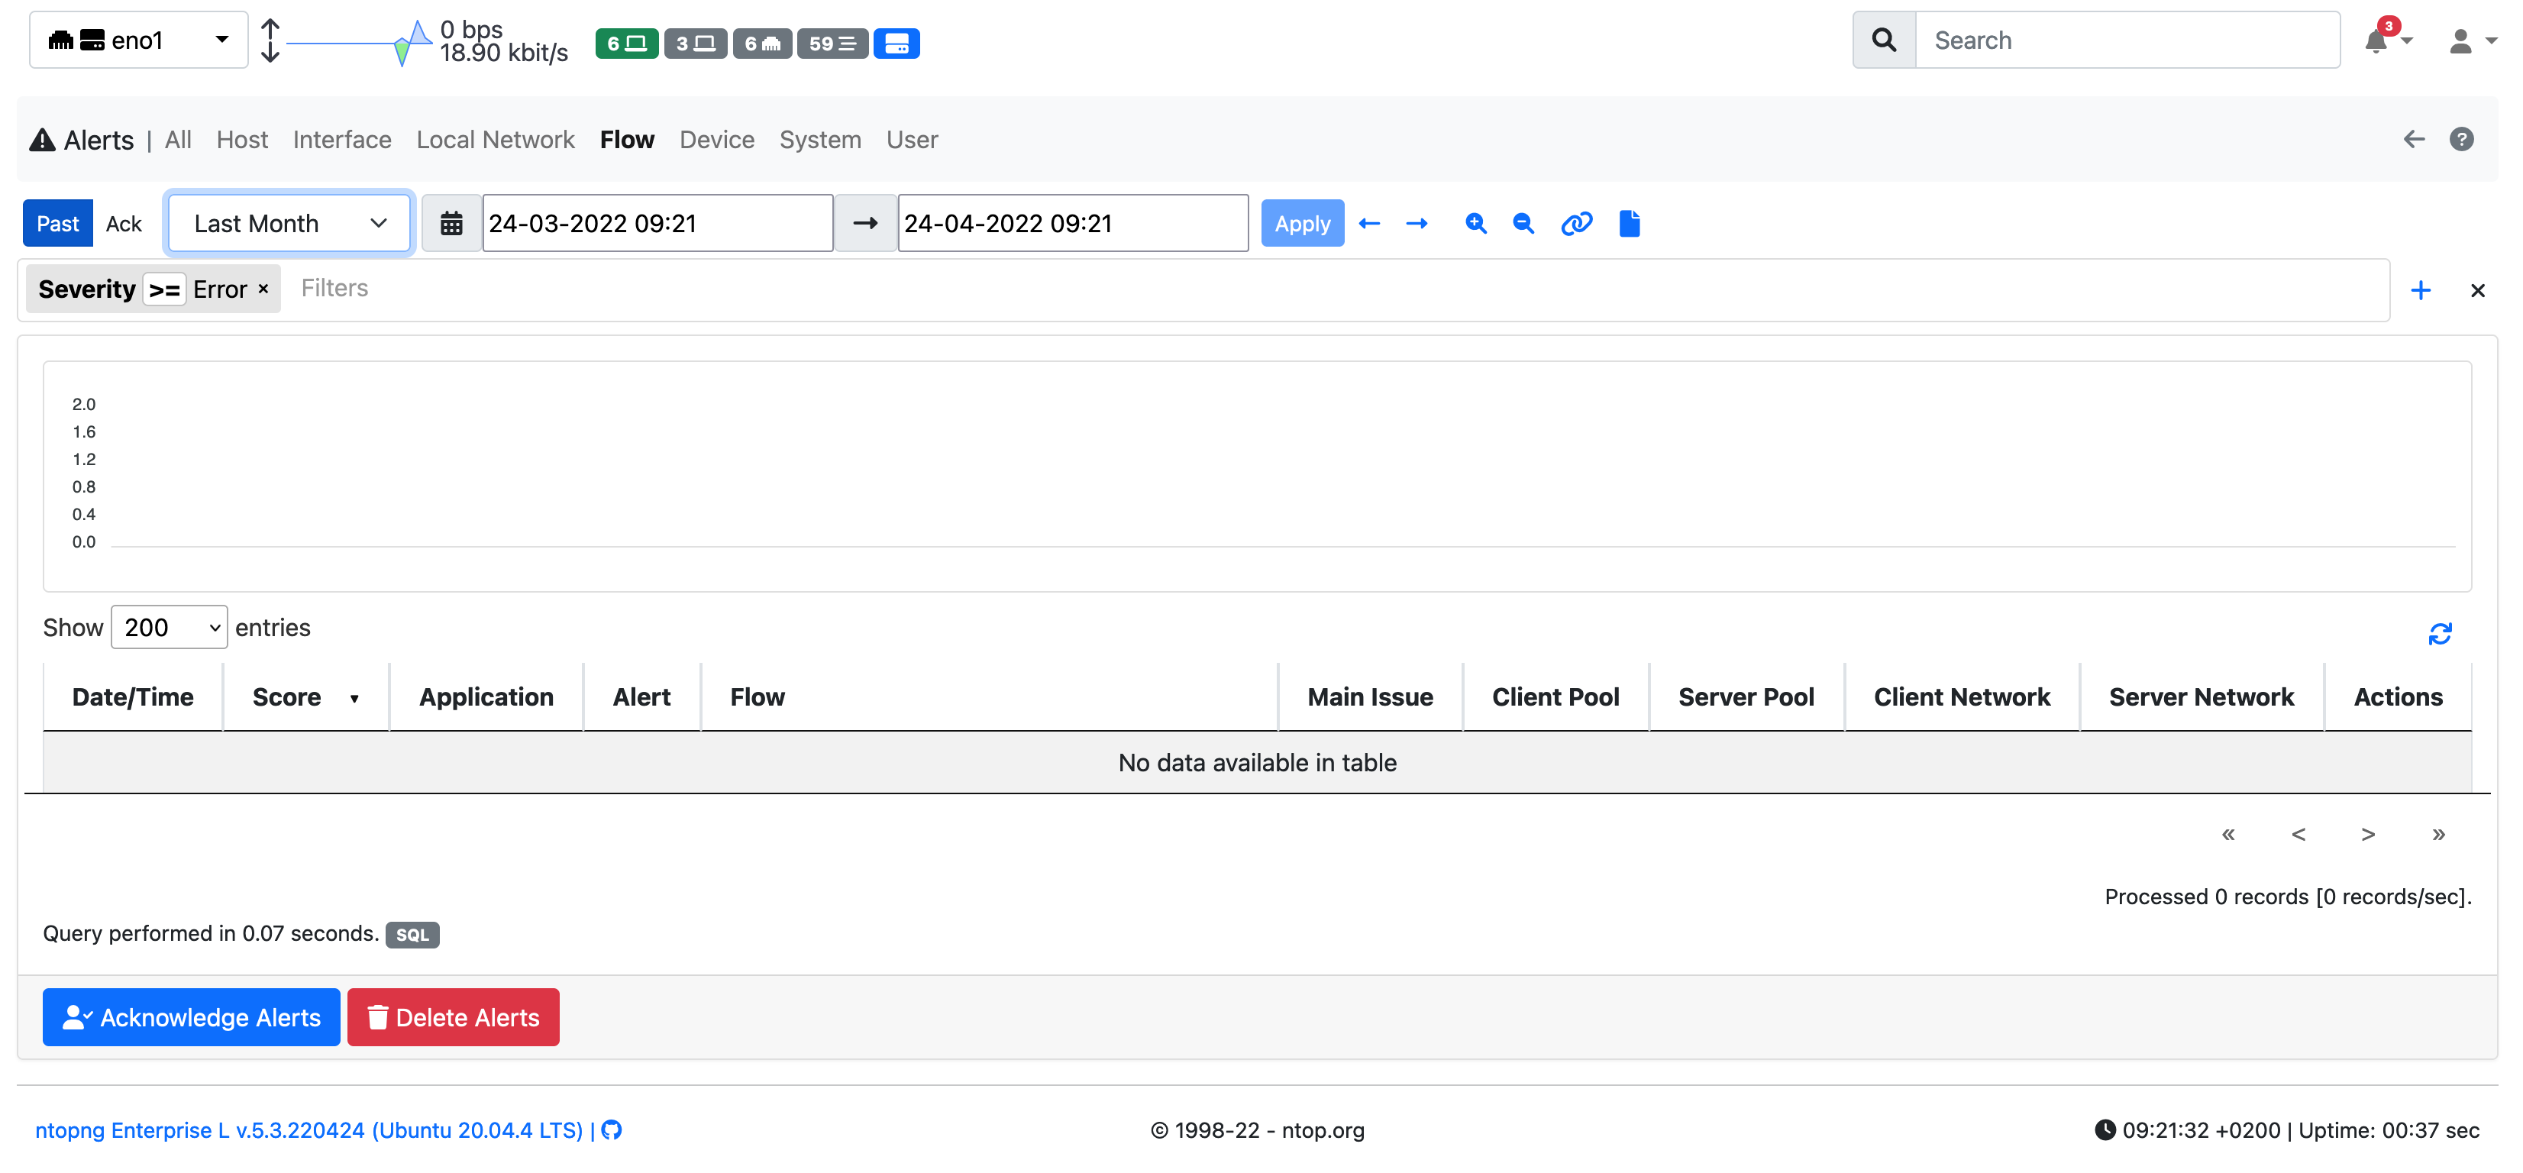
Task: Add a new filter with plus icon
Action: (2420, 290)
